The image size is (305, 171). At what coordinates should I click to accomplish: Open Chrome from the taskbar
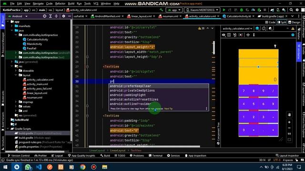tap(82, 167)
